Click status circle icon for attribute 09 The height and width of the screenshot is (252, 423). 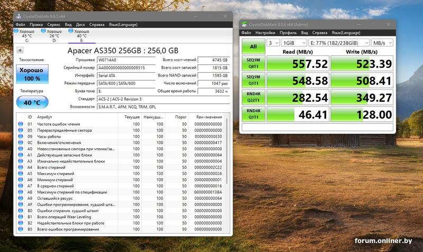21,137
